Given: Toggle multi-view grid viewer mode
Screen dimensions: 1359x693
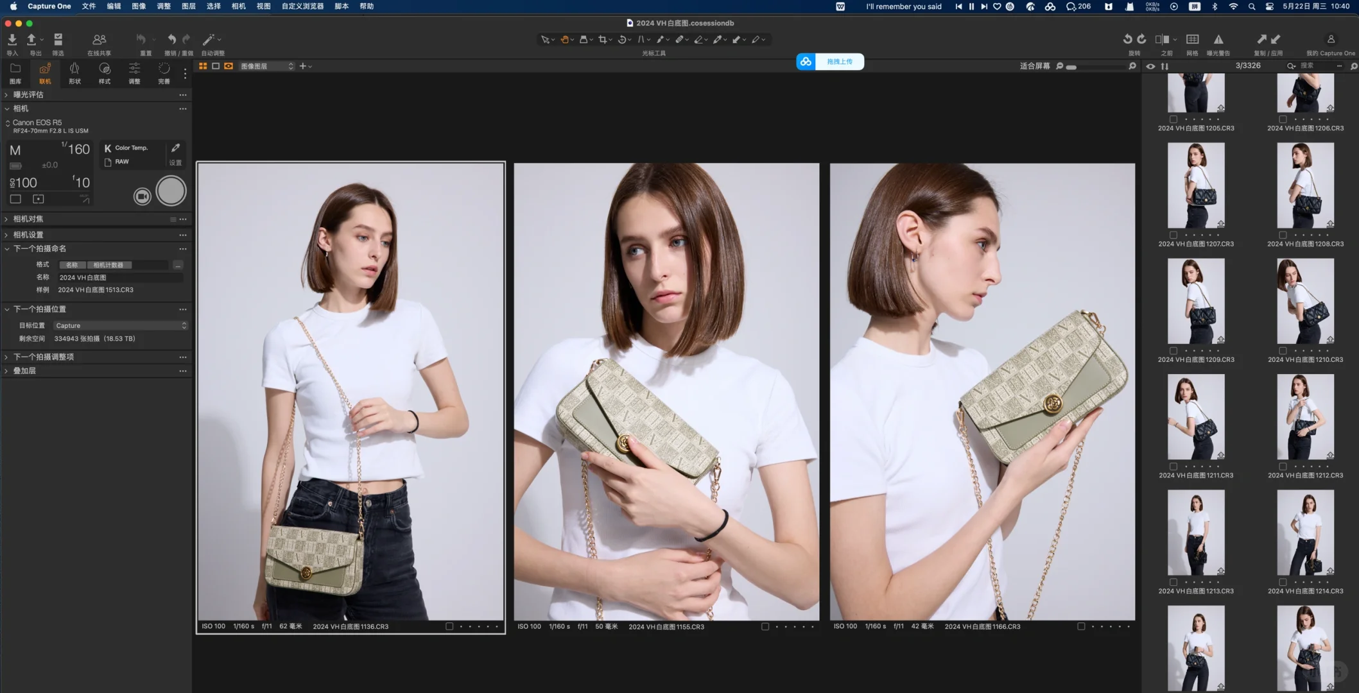Looking at the screenshot, I should coord(203,66).
